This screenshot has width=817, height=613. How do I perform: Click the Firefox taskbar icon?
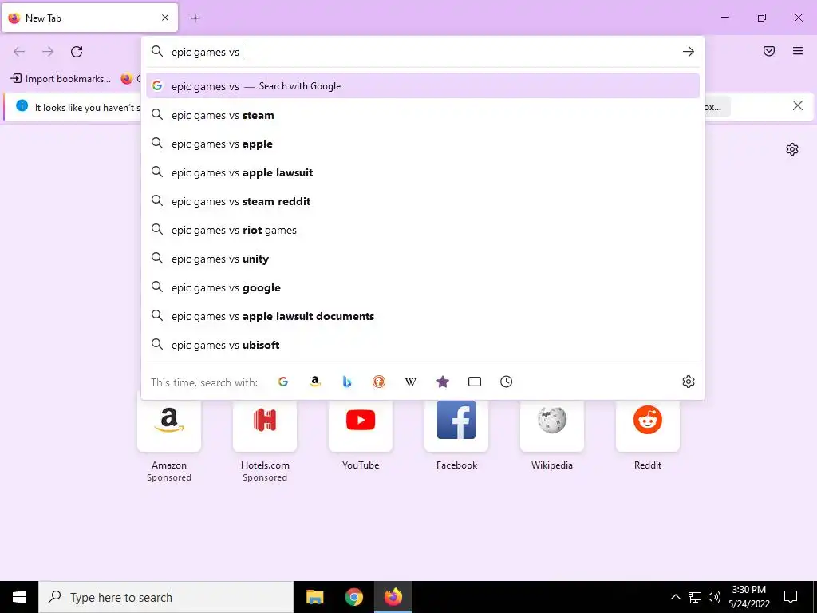coord(393,597)
